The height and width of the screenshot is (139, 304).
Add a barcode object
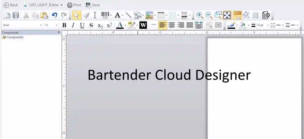click(105, 15)
